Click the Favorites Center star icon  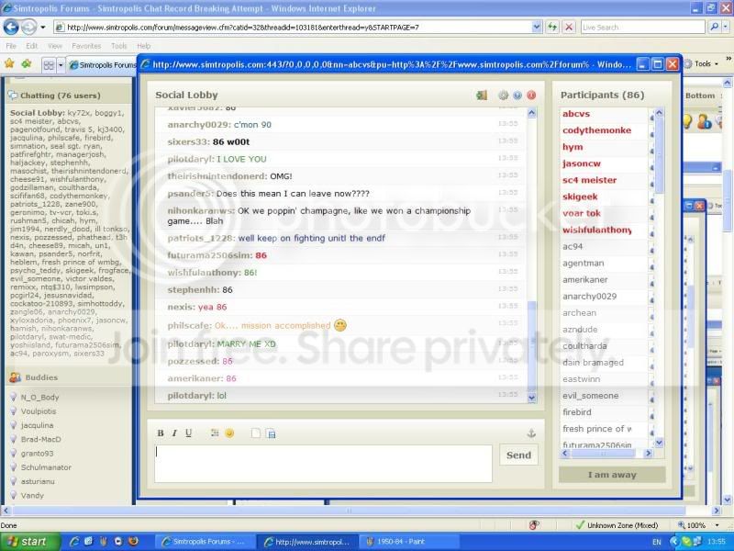tap(9, 63)
